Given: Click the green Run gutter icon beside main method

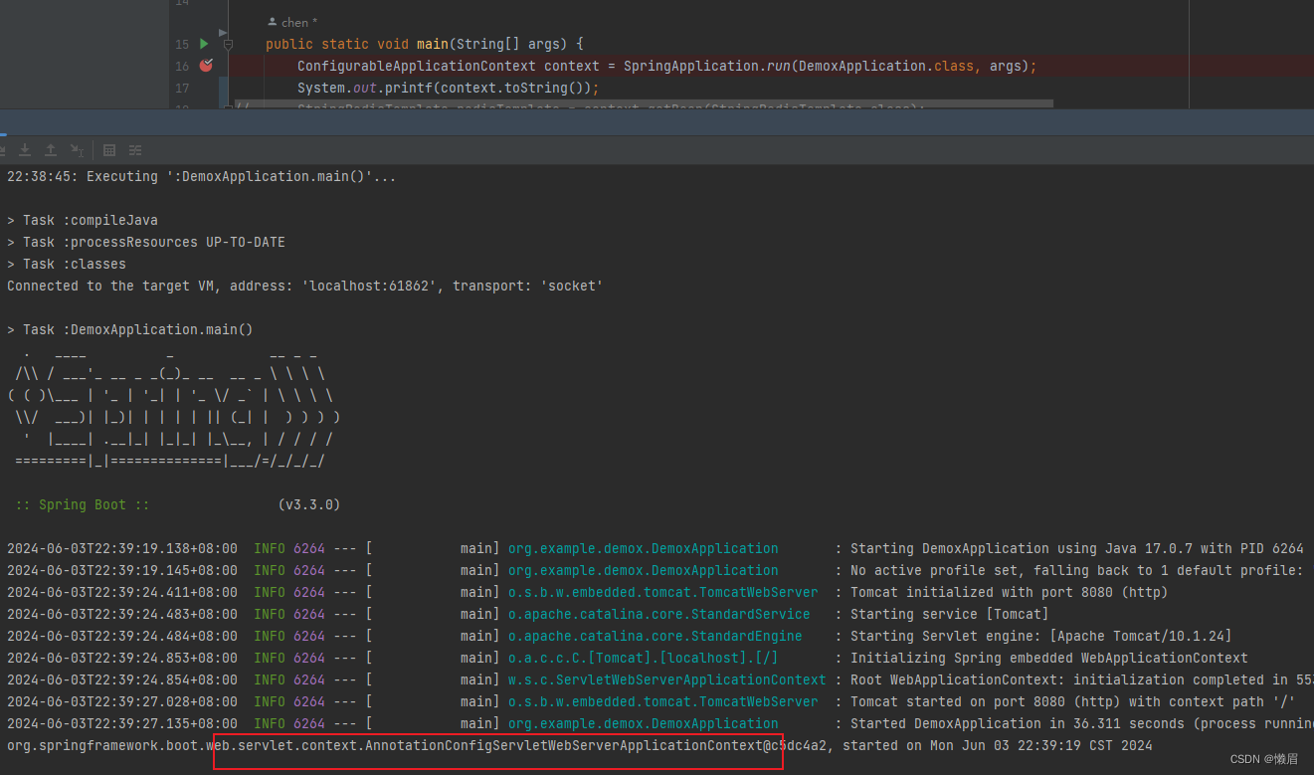Looking at the screenshot, I should [x=204, y=44].
